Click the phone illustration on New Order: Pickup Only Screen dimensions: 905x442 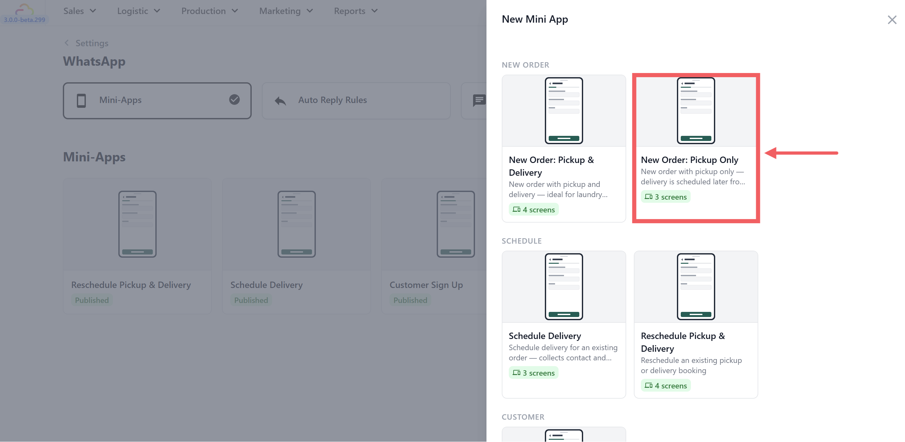[x=696, y=111]
